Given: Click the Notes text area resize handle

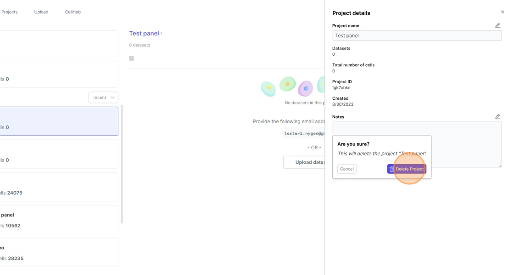Looking at the screenshot, I should coord(500,166).
